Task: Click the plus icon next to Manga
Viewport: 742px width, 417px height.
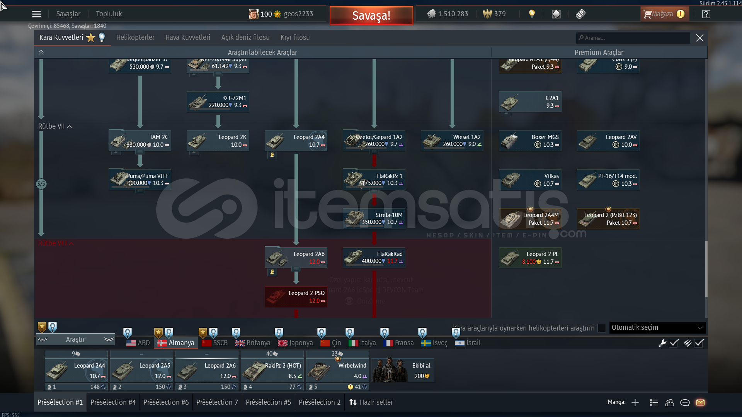Action: tap(635, 402)
